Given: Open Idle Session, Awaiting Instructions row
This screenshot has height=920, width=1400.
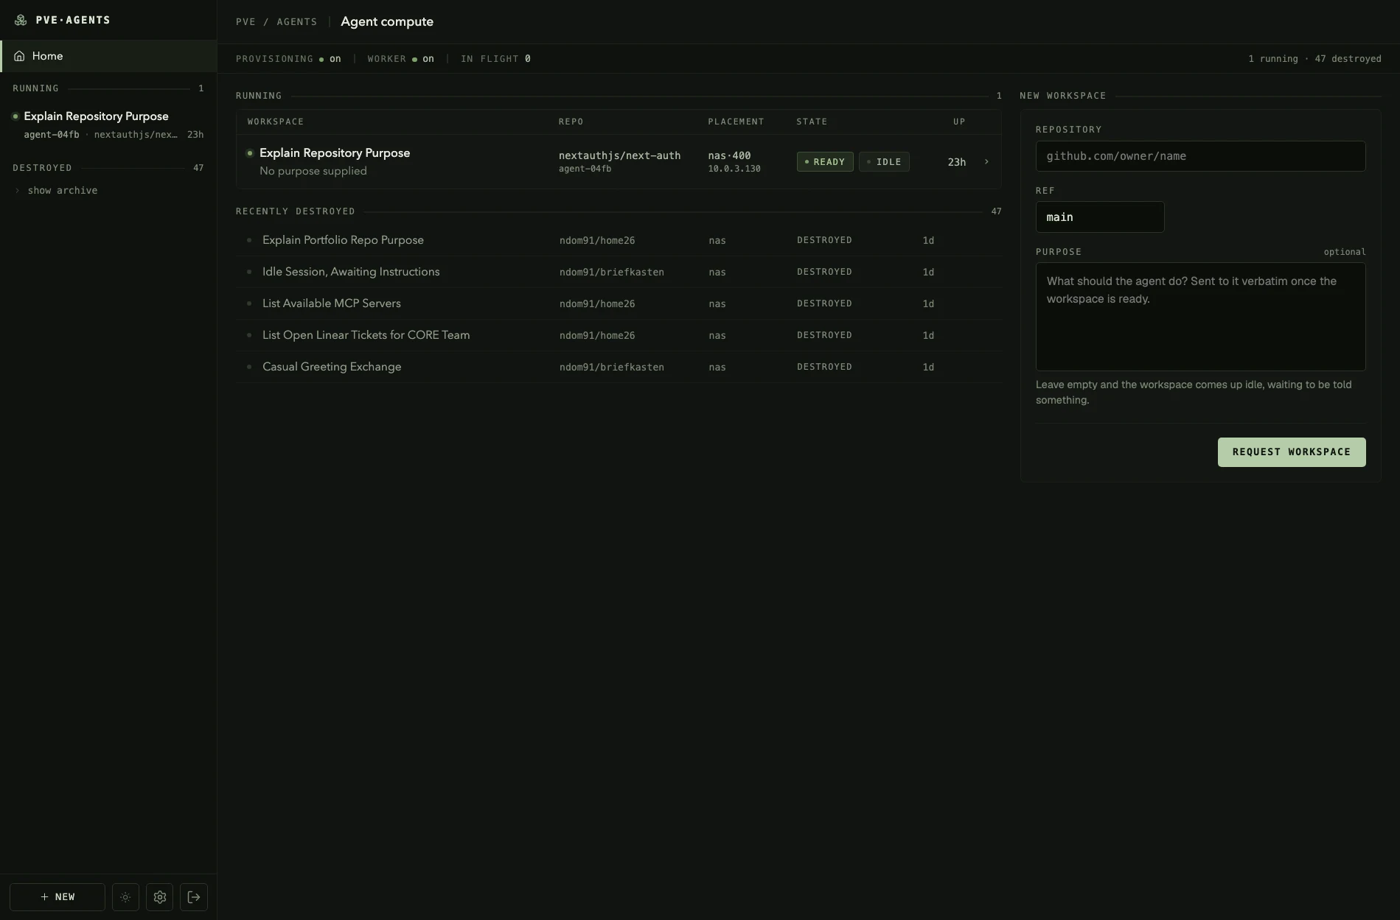Looking at the screenshot, I should (619, 272).
